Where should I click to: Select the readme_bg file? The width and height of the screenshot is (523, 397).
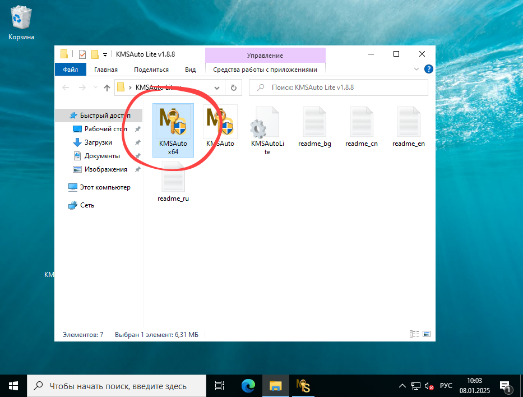[314, 122]
